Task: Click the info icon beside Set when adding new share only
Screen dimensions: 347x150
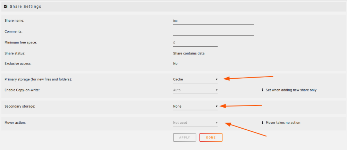Action: coord(262,90)
